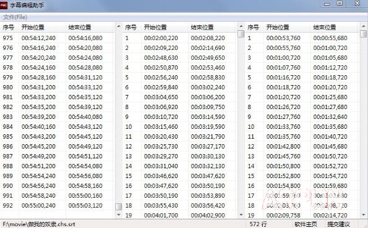The width and height of the screenshot is (368, 228).
Task: Select start time 00:01:07,760
Action: point(283,67)
